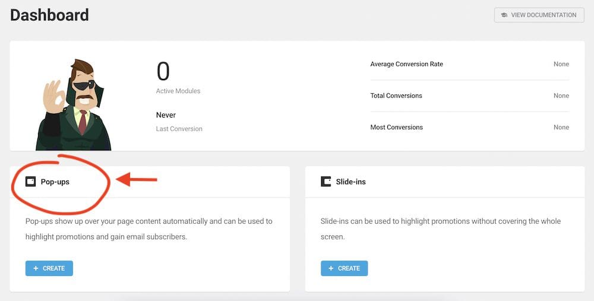This screenshot has width=594, height=301.
Task: Click the Slide-ins module icon
Action: (326, 182)
